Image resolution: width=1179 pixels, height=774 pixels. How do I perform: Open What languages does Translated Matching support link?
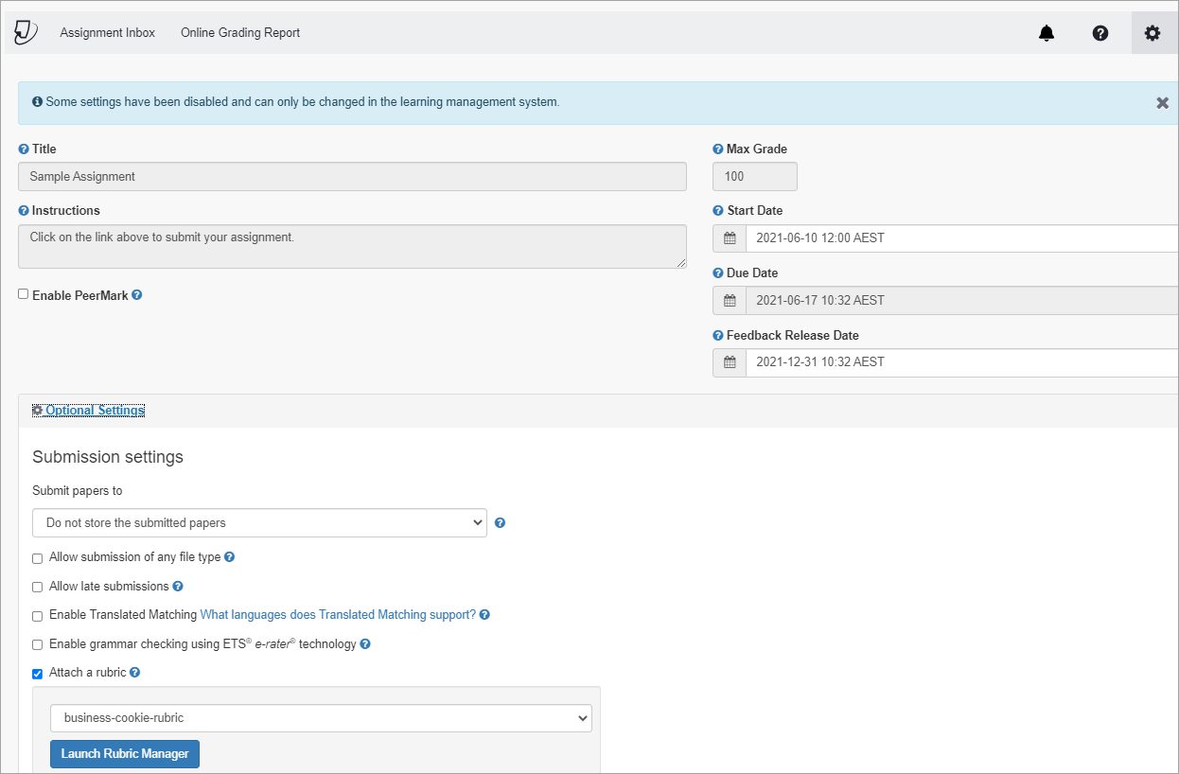click(x=338, y=615)
